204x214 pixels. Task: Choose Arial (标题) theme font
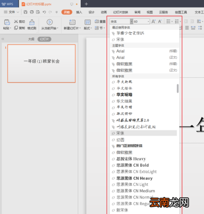click(x=144, y=51)
